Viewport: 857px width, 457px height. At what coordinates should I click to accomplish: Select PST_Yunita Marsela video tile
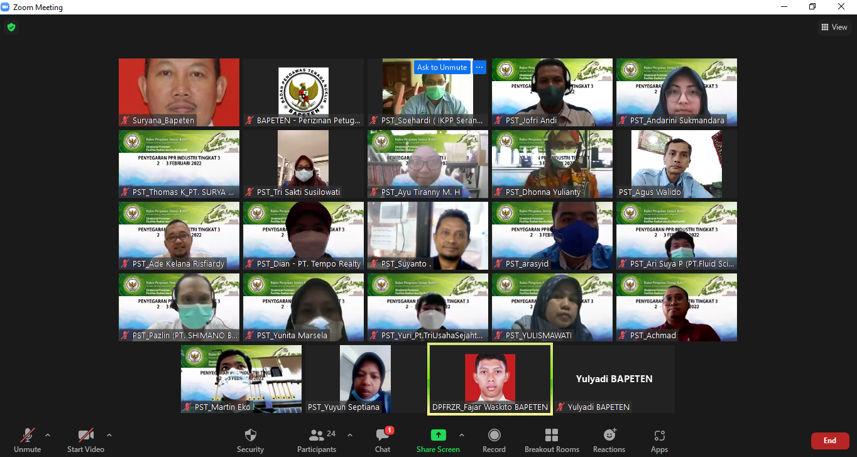pyautogui.click(x=303, y=307)
